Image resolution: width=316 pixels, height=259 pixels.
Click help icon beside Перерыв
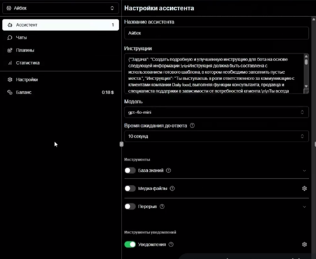coord(162,207)
